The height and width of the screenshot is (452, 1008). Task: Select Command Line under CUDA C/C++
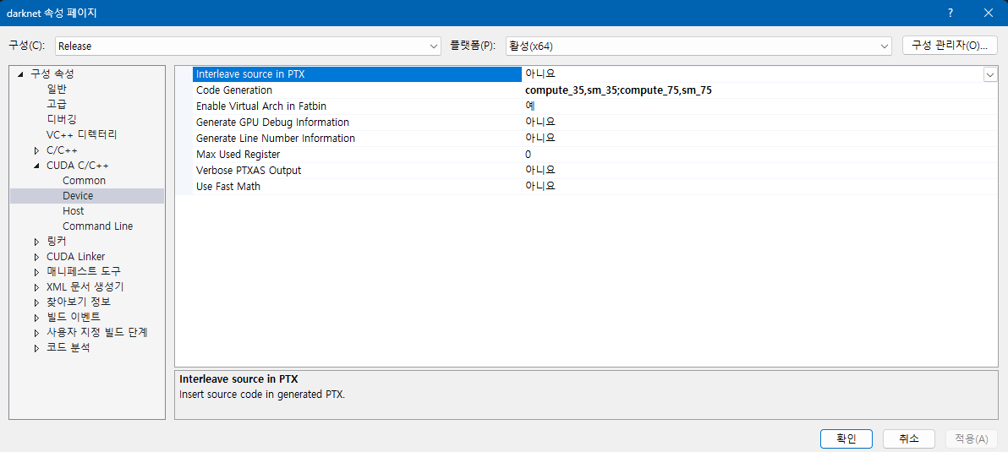click(x=98, y=226)
